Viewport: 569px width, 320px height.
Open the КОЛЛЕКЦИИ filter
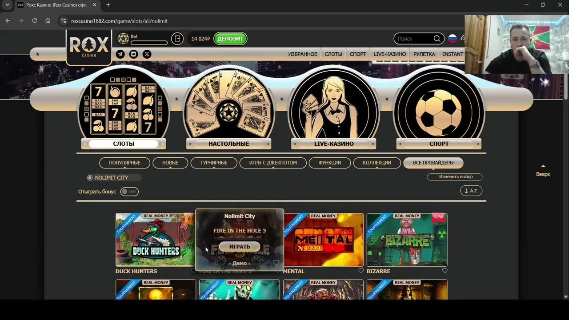[x=377, y=163]
